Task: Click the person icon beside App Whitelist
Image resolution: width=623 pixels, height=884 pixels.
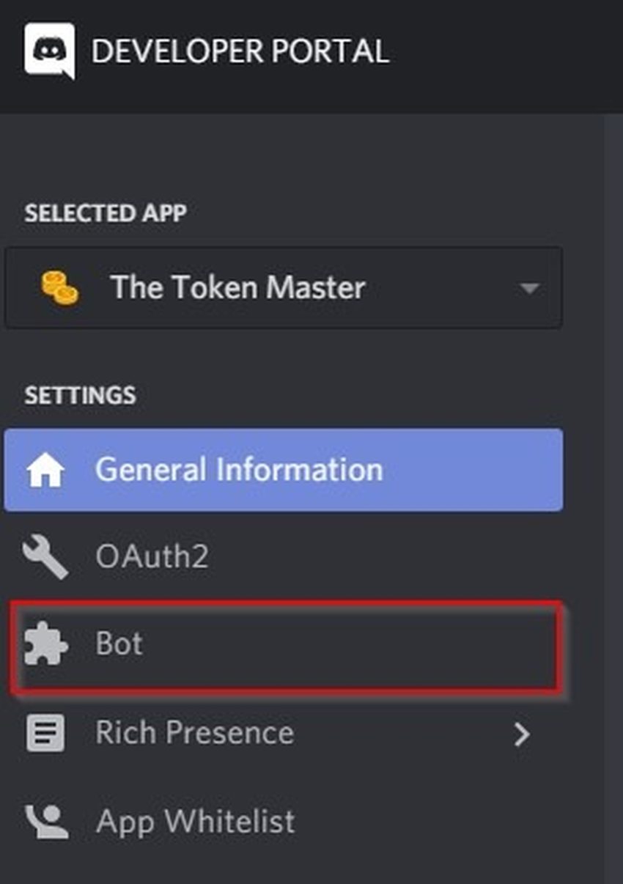Action: (x=47, y=821)
